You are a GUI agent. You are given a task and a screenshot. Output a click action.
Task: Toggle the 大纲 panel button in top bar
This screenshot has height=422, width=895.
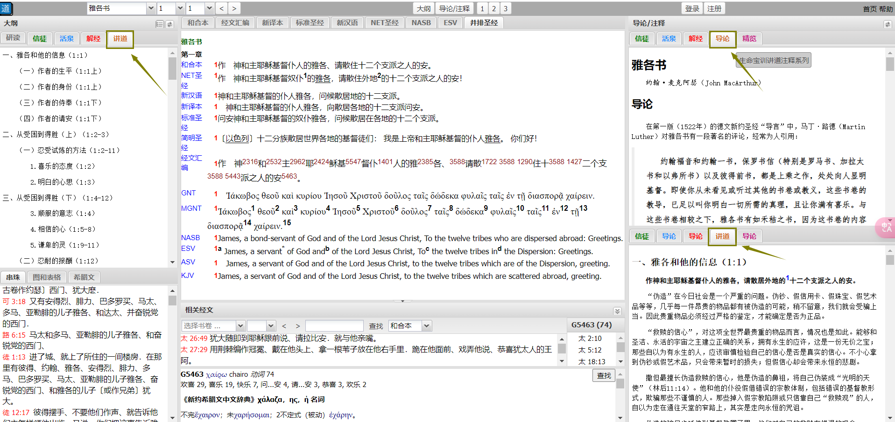[x=423, y=8]
